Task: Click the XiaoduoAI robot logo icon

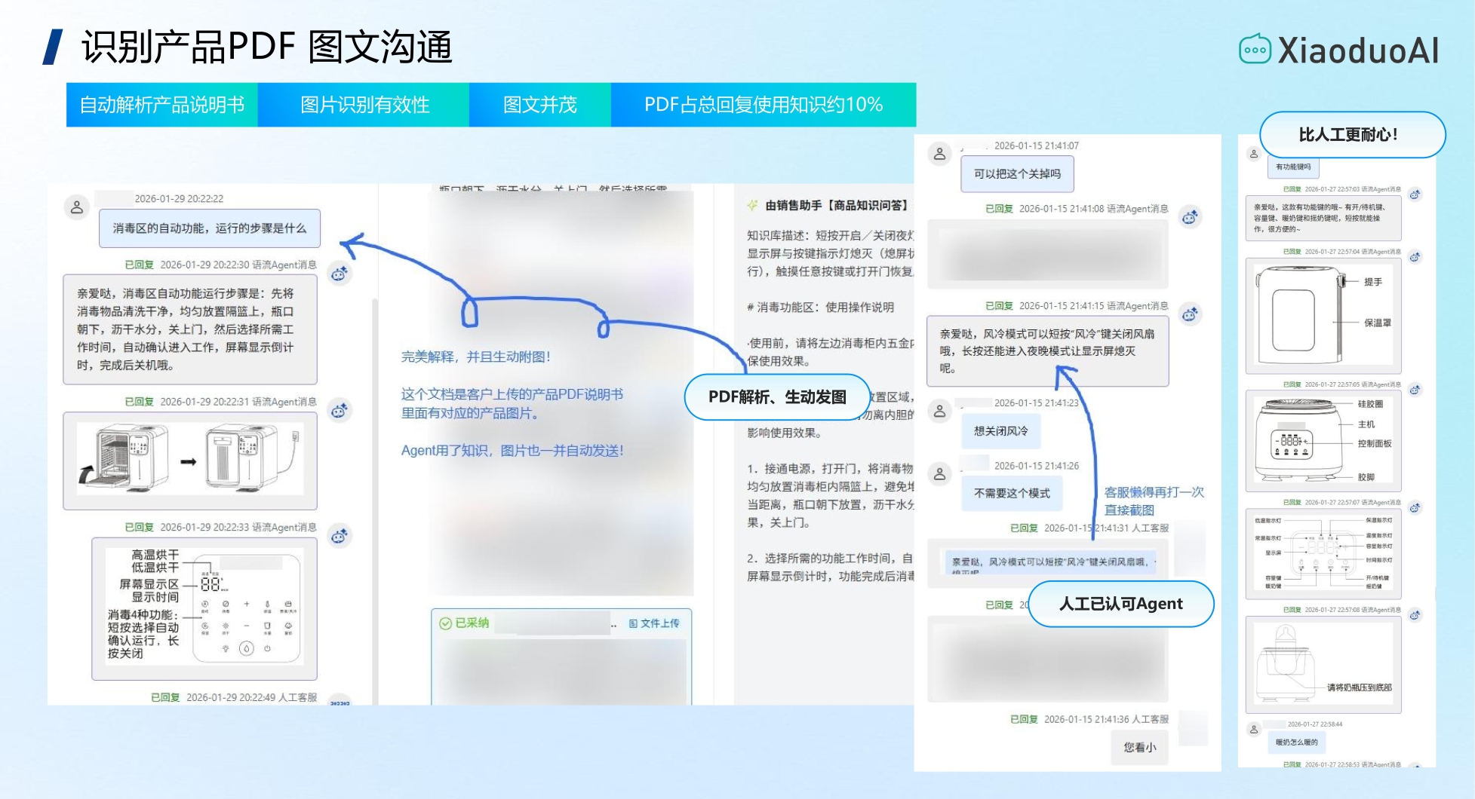Action: coord(1255,50)
